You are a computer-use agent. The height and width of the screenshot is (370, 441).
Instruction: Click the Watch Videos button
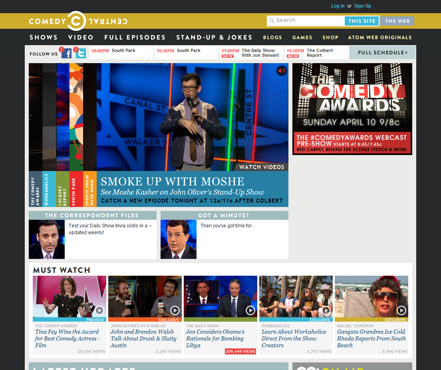262,167
